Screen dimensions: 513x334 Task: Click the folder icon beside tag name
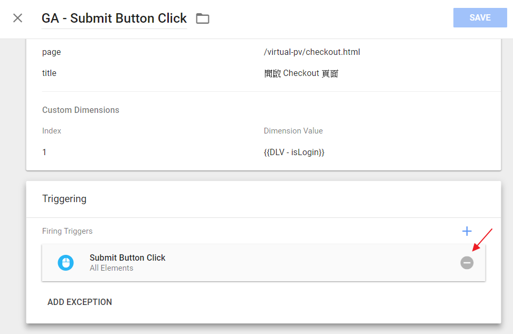[203, 18]
